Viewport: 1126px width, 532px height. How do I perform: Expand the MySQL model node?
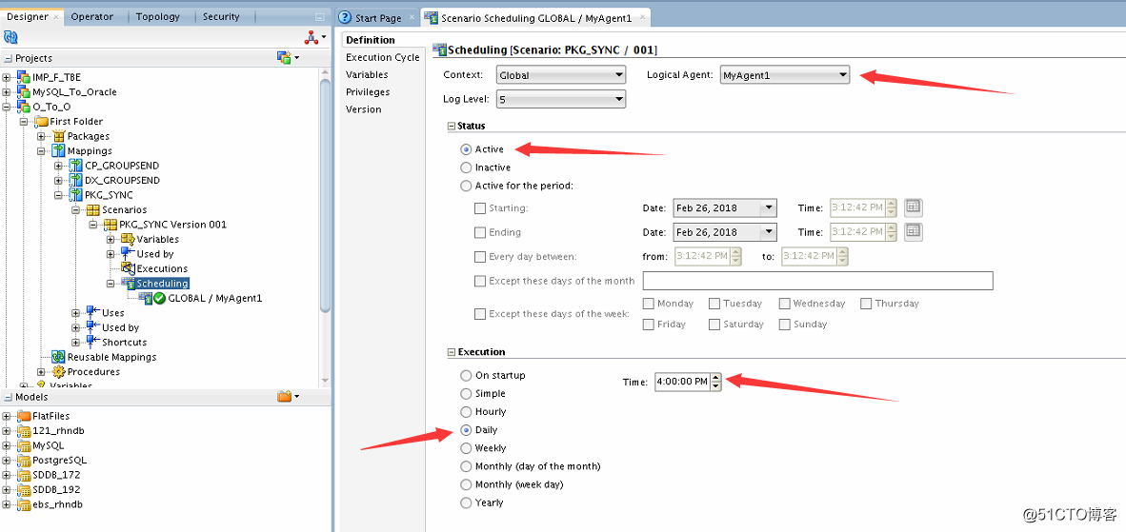coord(7,446)
